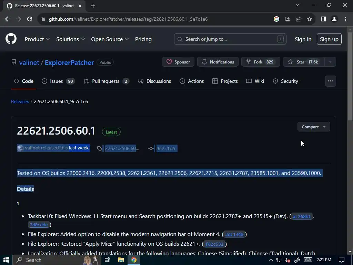Switch to the Actions tab

point(192,81)
